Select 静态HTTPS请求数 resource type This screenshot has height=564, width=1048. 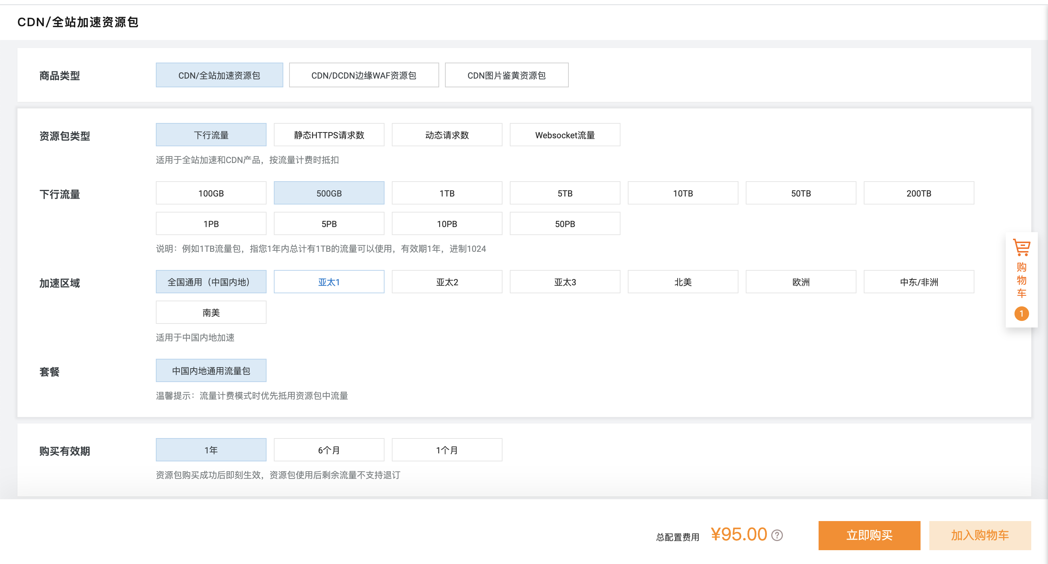click(x=329, y=135)
